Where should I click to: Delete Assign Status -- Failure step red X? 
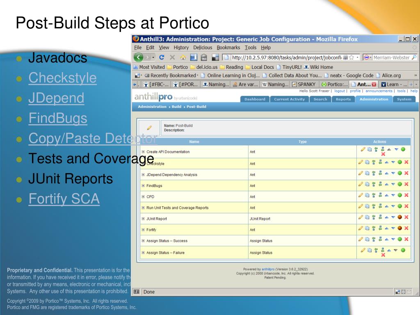pyautogui.click(x=383, y=255)
